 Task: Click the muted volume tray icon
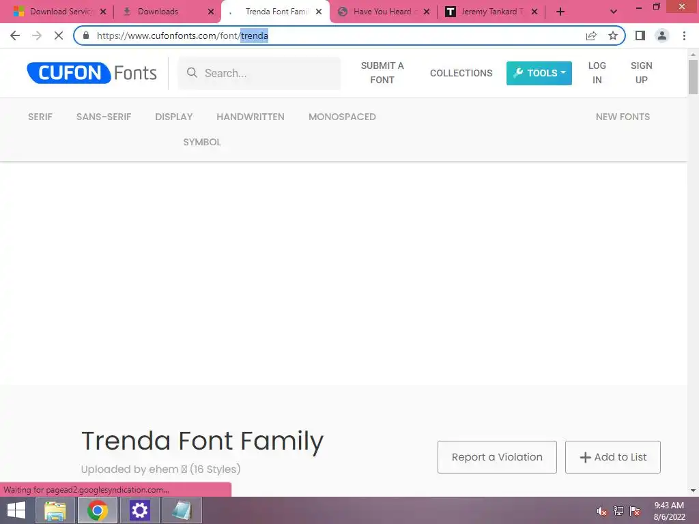[602, 511]
